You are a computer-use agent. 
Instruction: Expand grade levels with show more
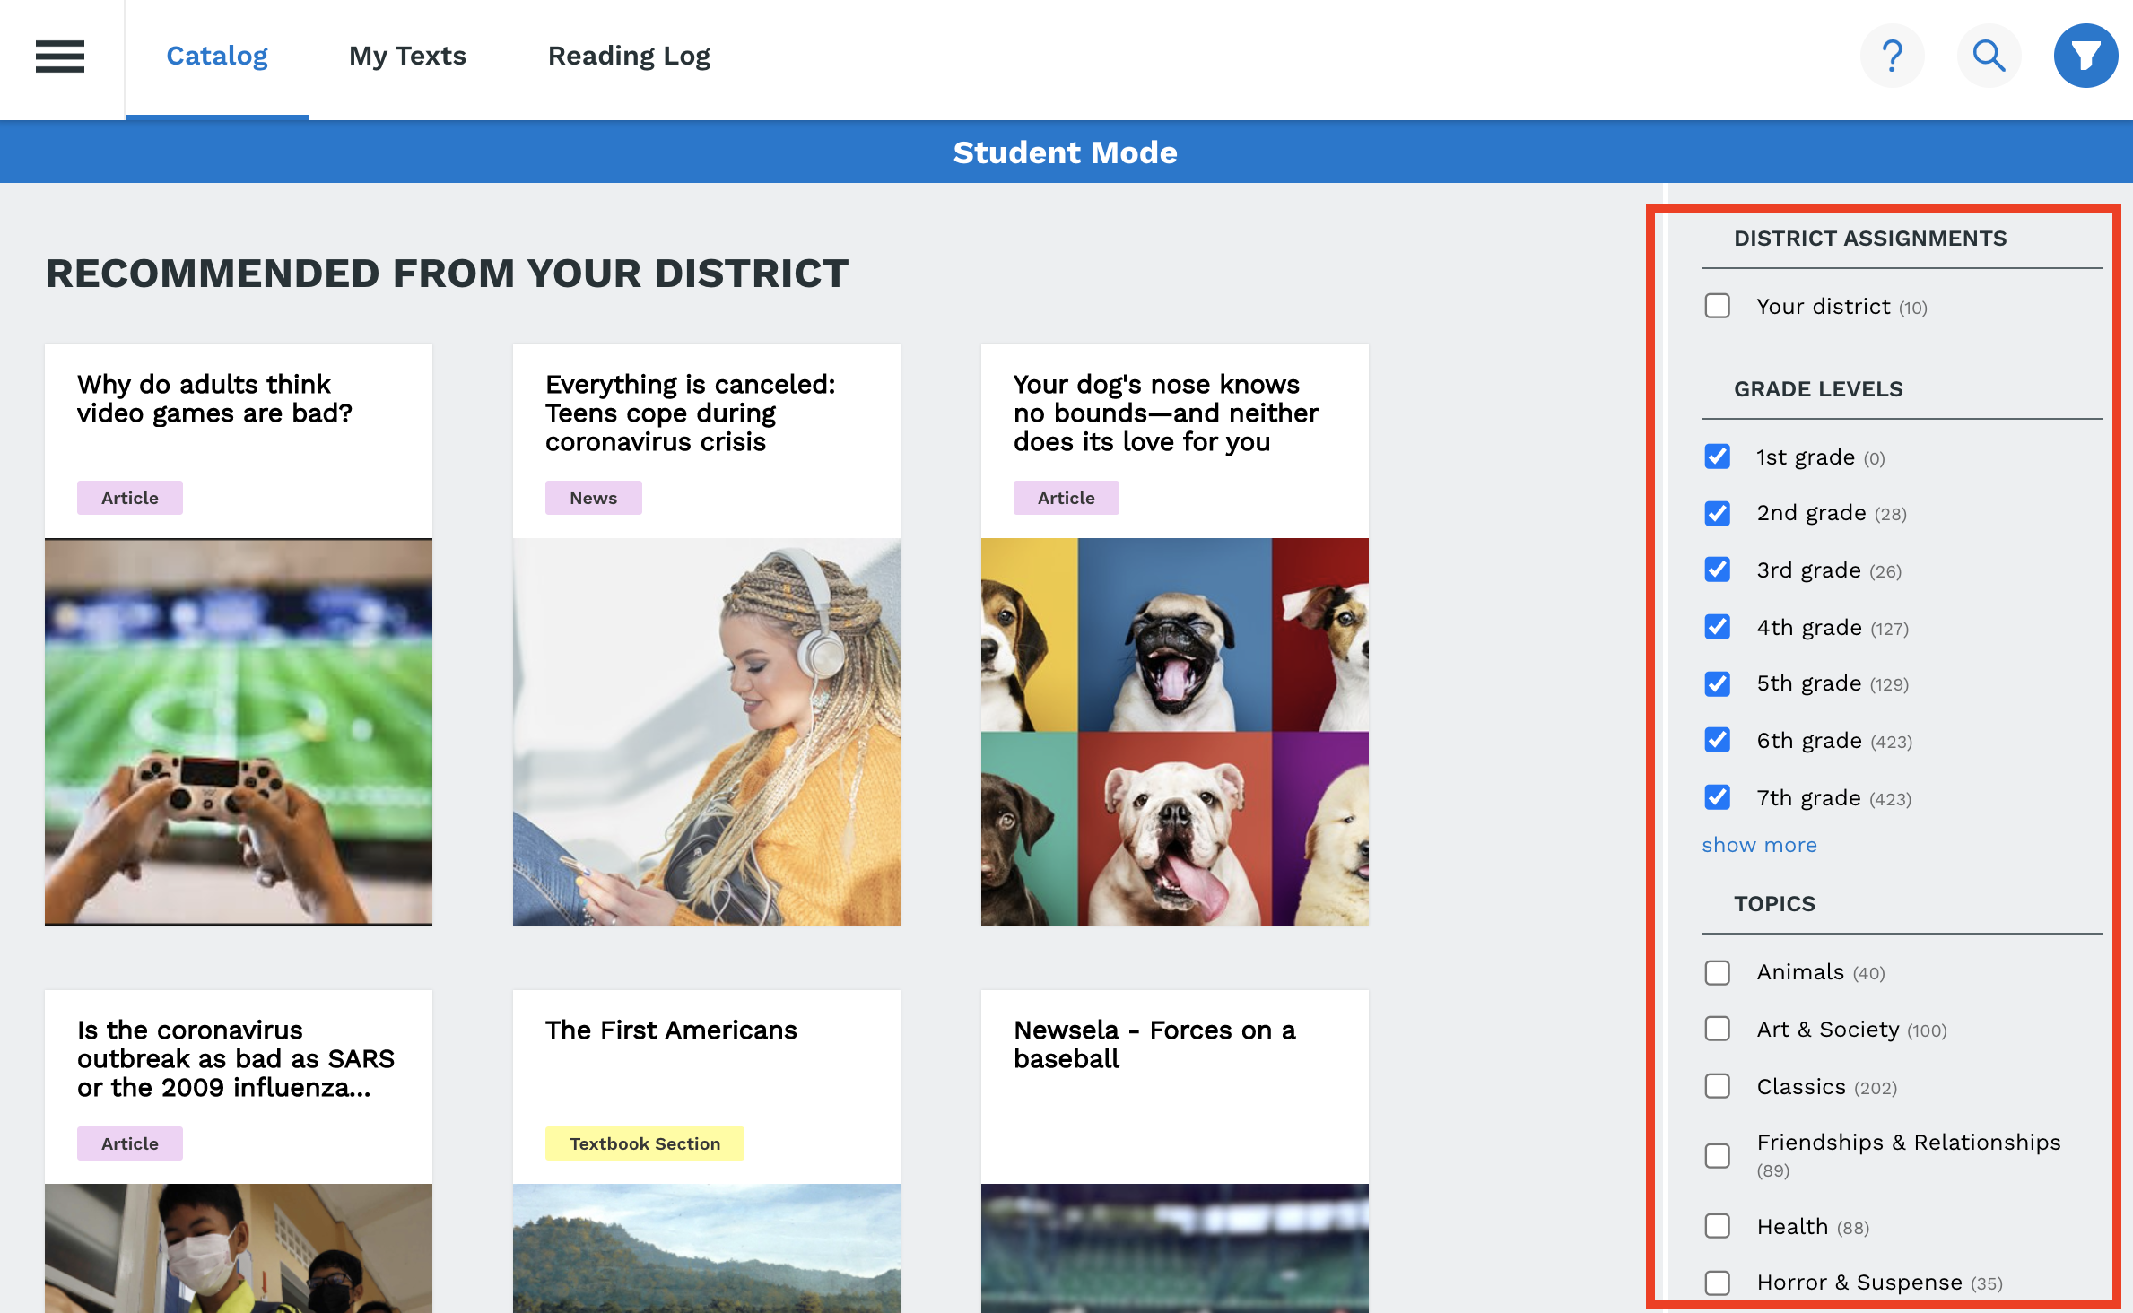(1759, 845)
